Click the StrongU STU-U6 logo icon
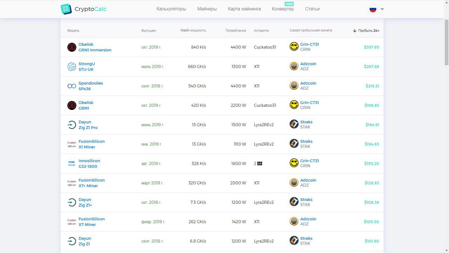Viewport: 449px width, 253px height. point(72,66)
